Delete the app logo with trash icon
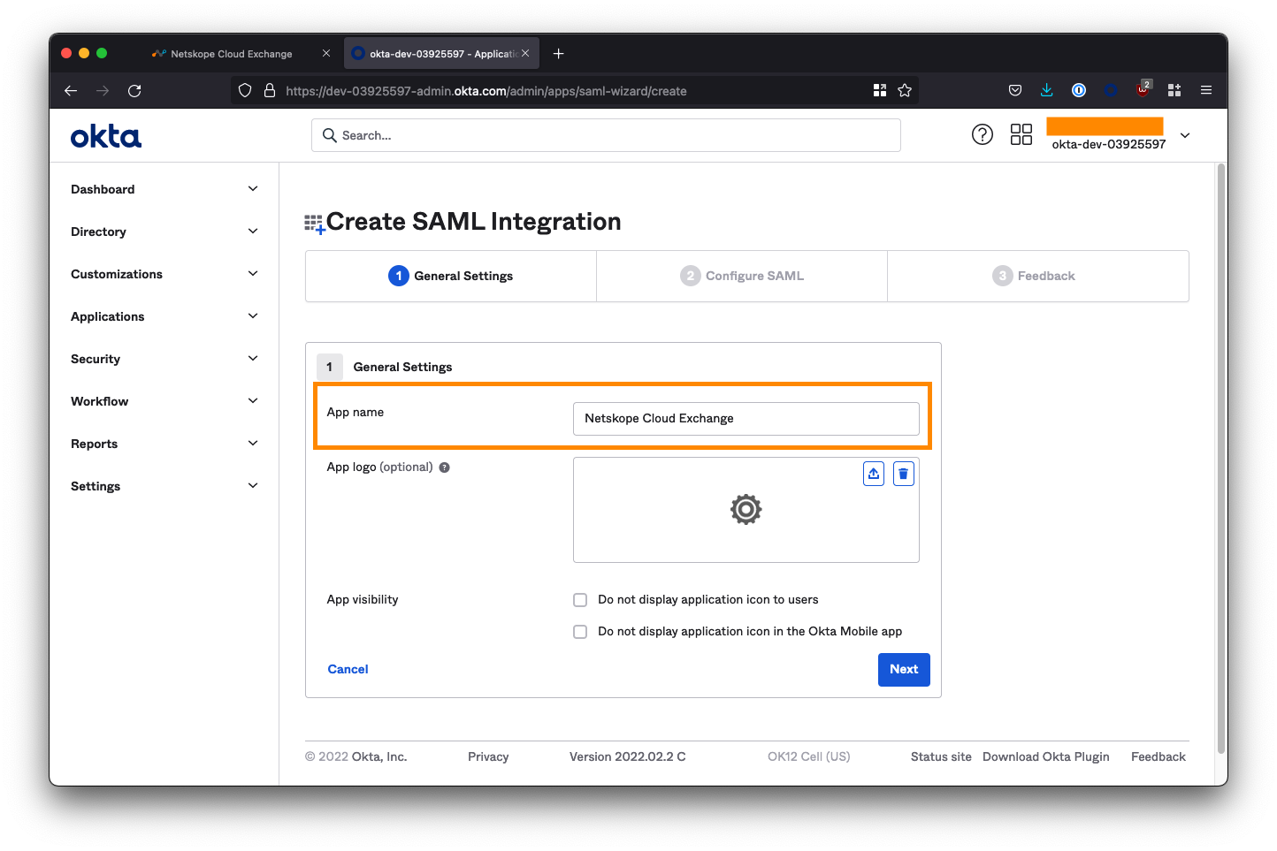The image size is (1277, 851). [x=903, y=474]
